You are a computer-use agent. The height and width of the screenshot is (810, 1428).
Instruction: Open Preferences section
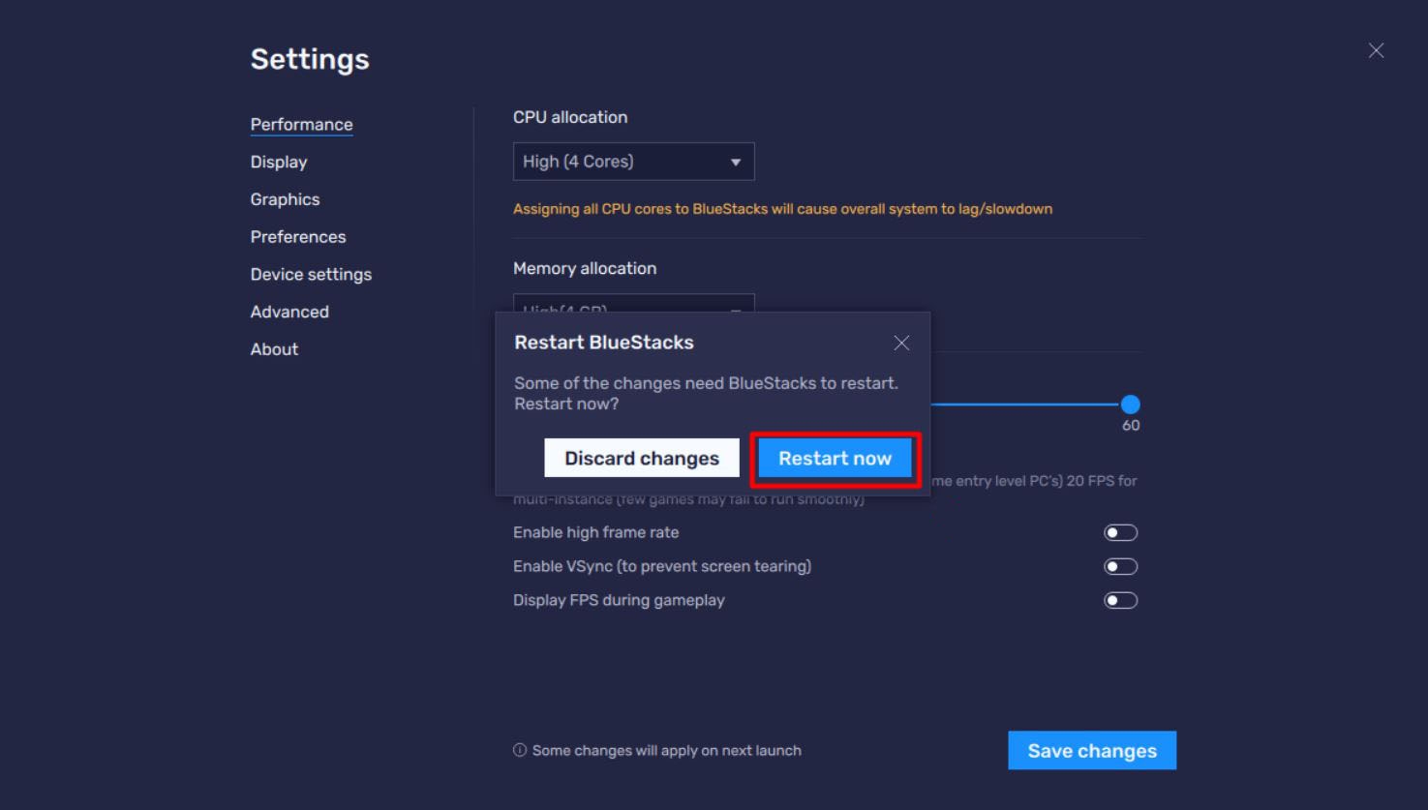[298, 237]
